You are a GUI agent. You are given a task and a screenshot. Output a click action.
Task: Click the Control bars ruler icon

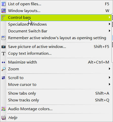[x=4, y=18]
